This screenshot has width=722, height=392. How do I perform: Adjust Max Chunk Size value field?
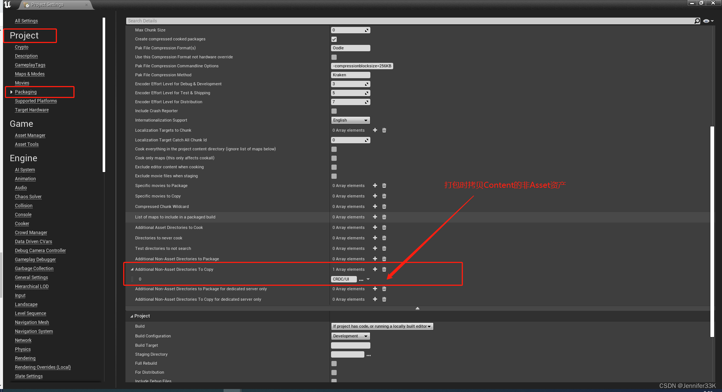(x=351, y=30)
